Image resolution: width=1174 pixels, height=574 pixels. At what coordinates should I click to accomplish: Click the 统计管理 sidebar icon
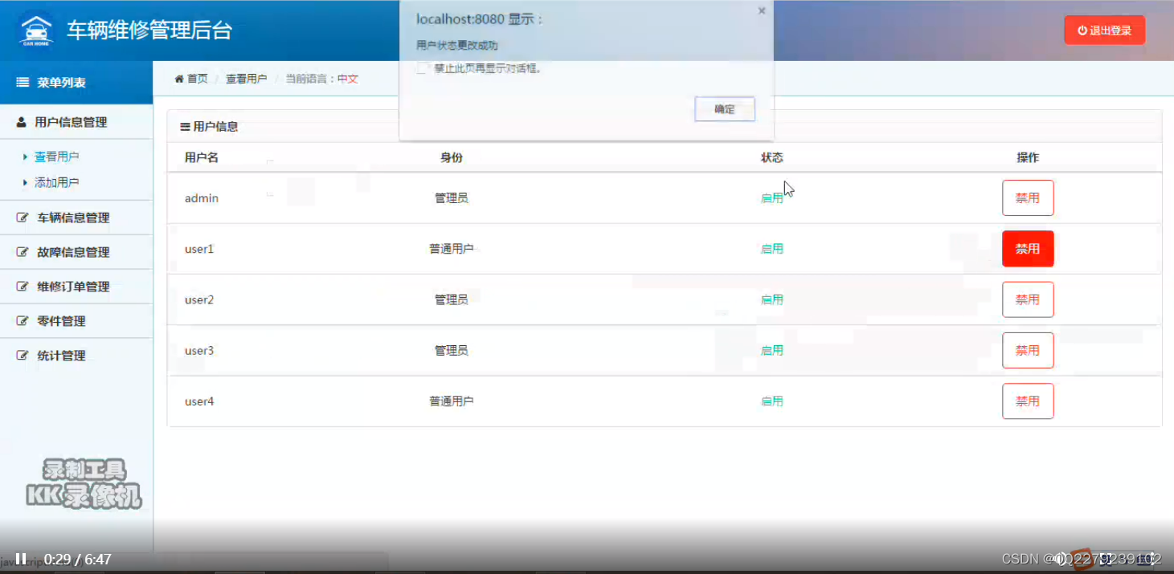20,355
